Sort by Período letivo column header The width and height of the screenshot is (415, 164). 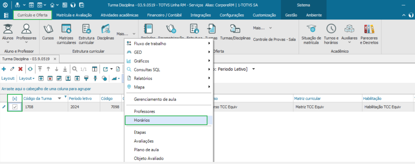(x=80, y=98)
